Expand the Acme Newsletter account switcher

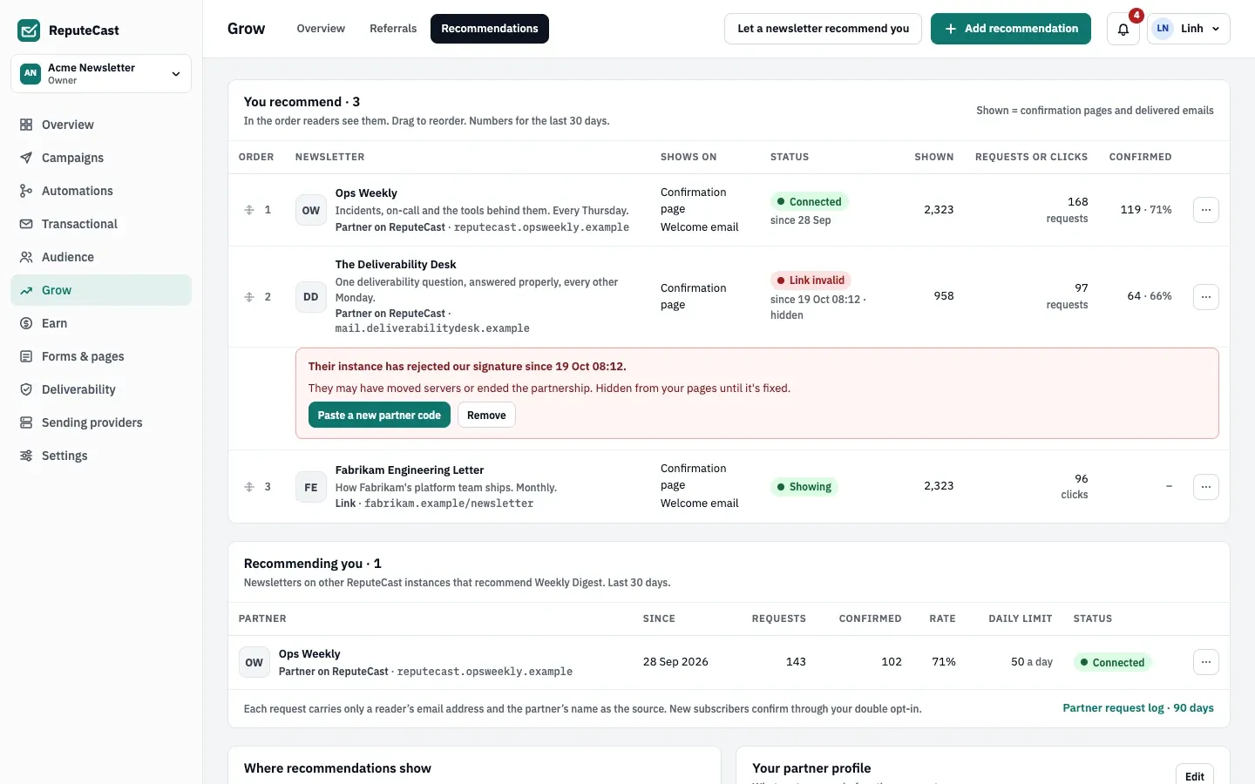pos(101,74)
